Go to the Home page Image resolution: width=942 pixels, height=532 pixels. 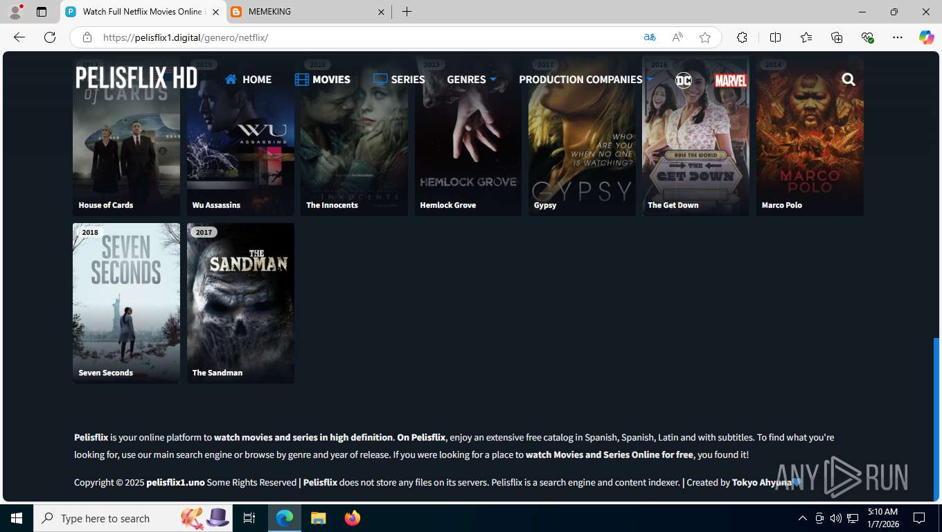pos(248,80)
